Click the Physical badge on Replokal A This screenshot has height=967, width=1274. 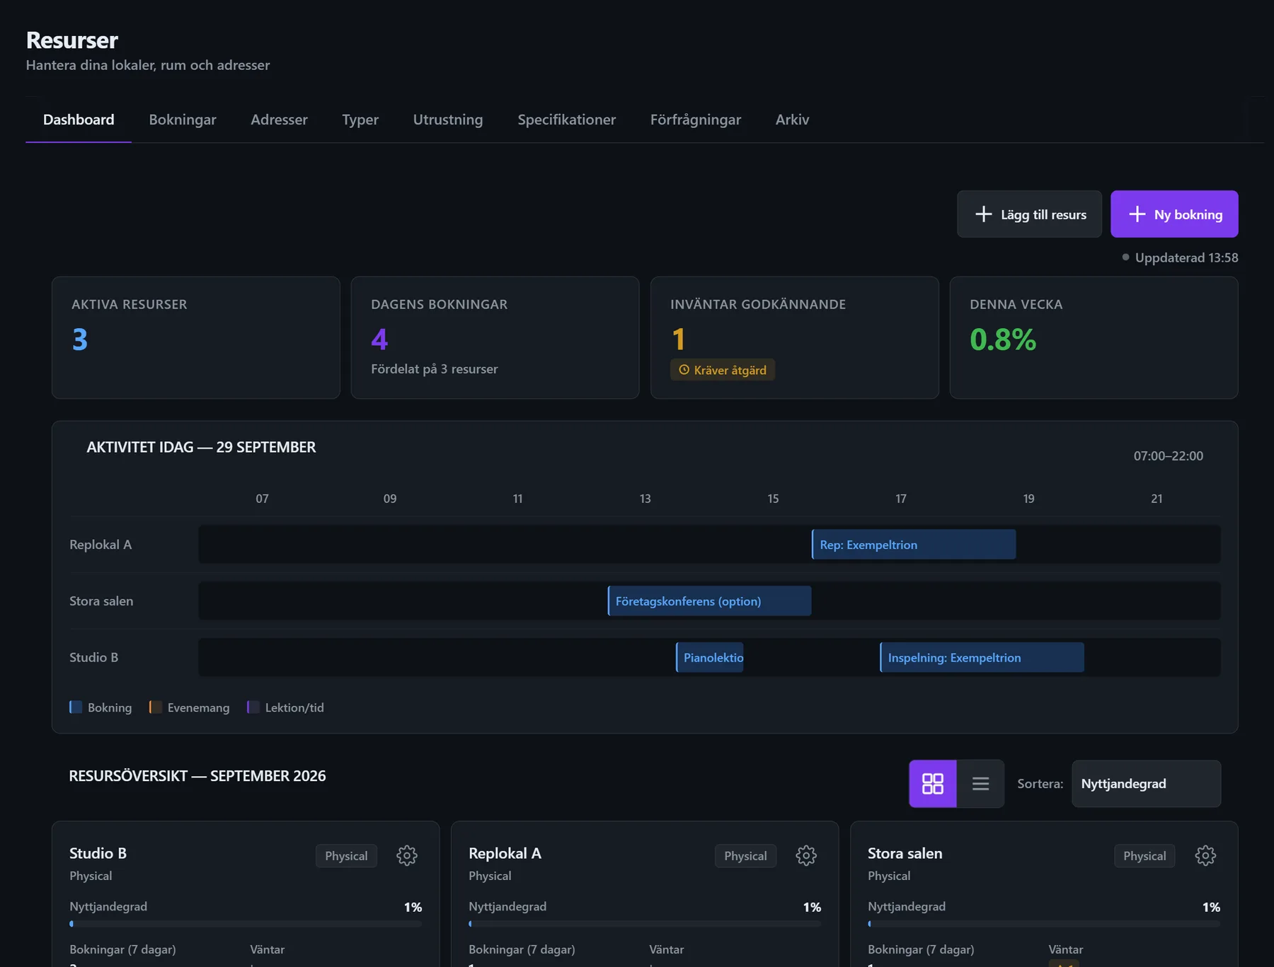pyautogui.click(x=745, y=856)
